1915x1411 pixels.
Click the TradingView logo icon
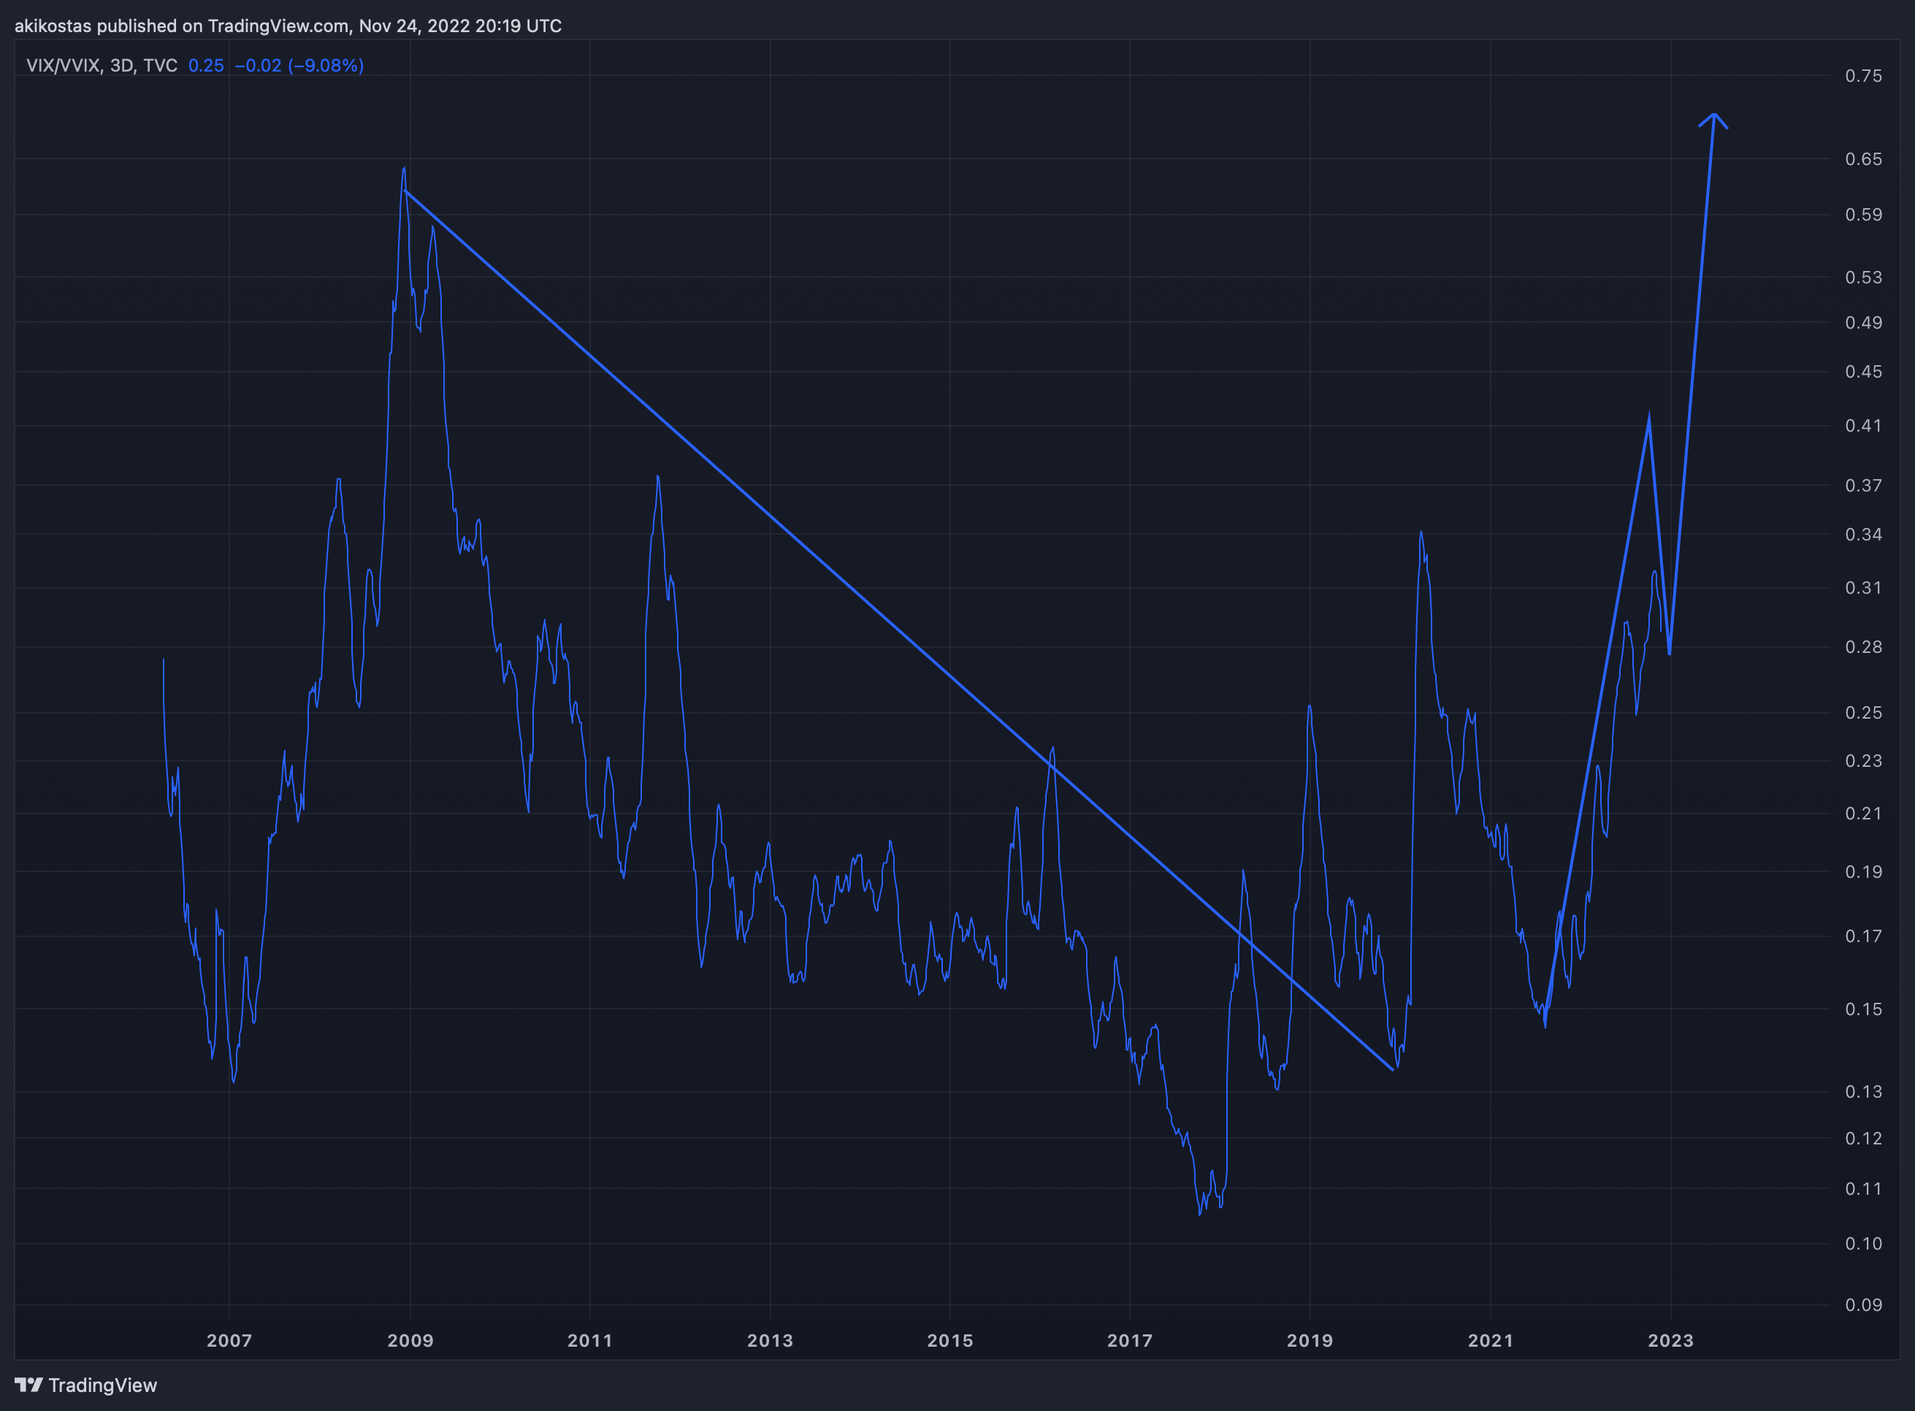pos(28,1385)
